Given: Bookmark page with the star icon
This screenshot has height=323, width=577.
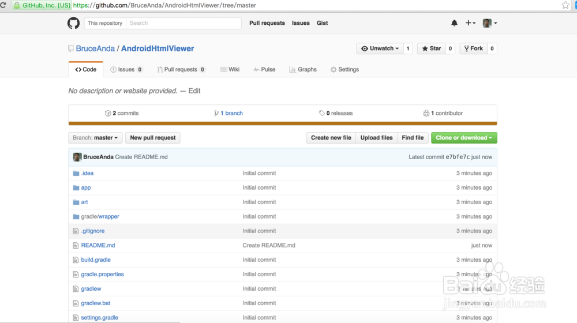Looking at the screenshot, I should pyautogui.click(x=565, y=5).
